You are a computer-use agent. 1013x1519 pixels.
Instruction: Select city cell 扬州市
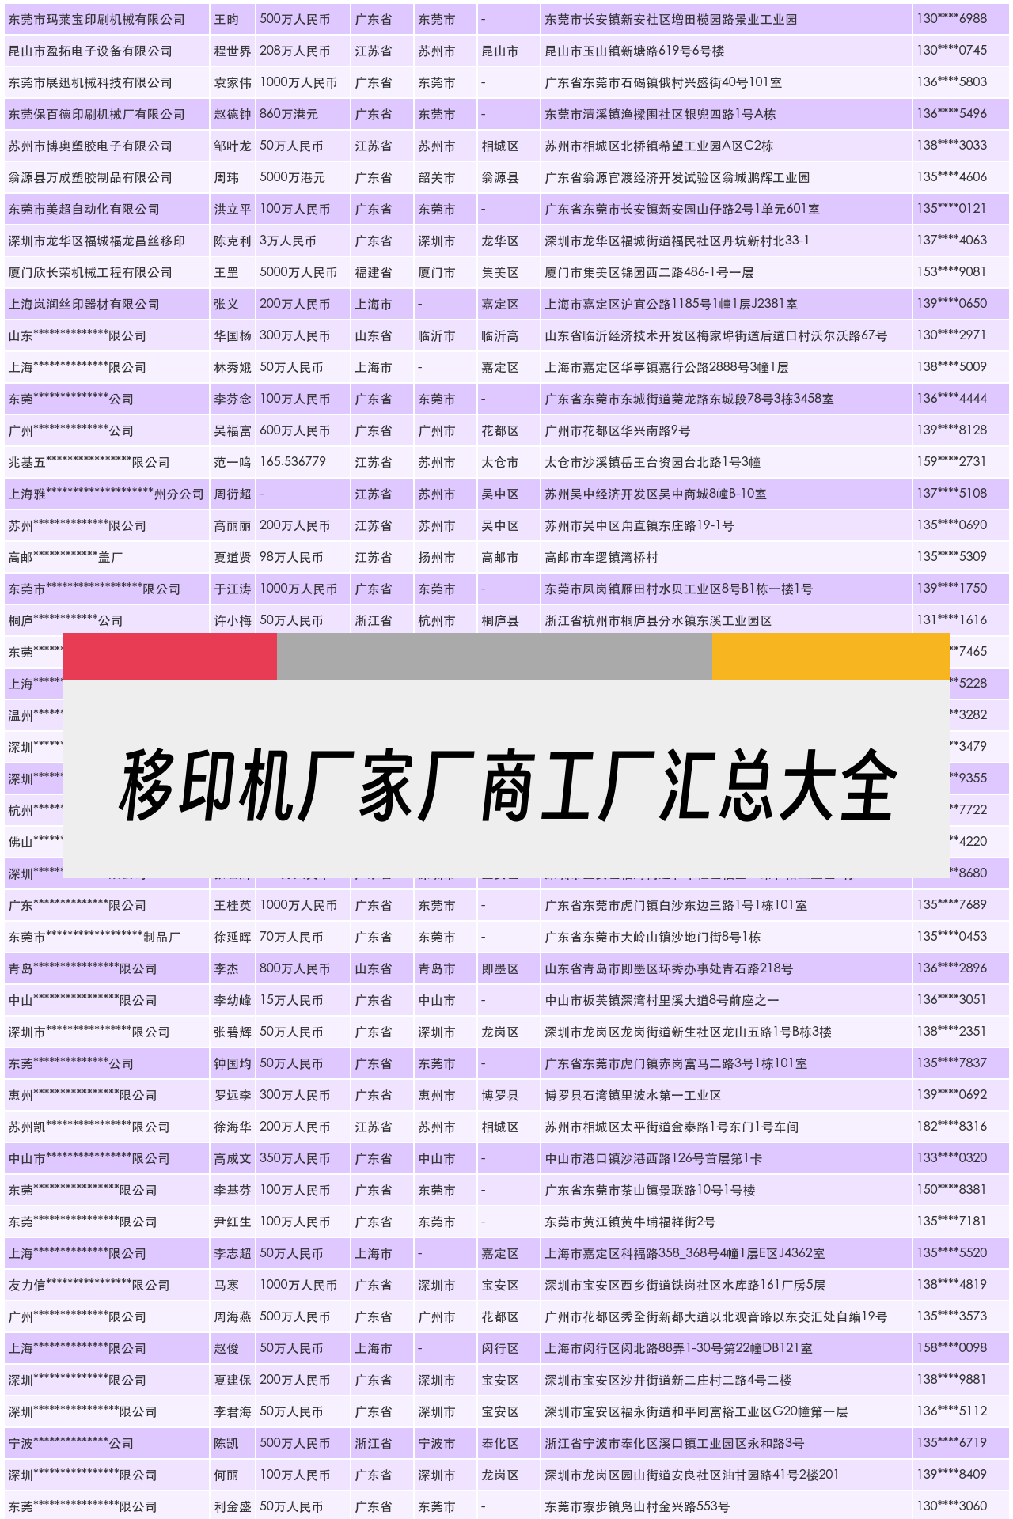(x=437, y=557)
